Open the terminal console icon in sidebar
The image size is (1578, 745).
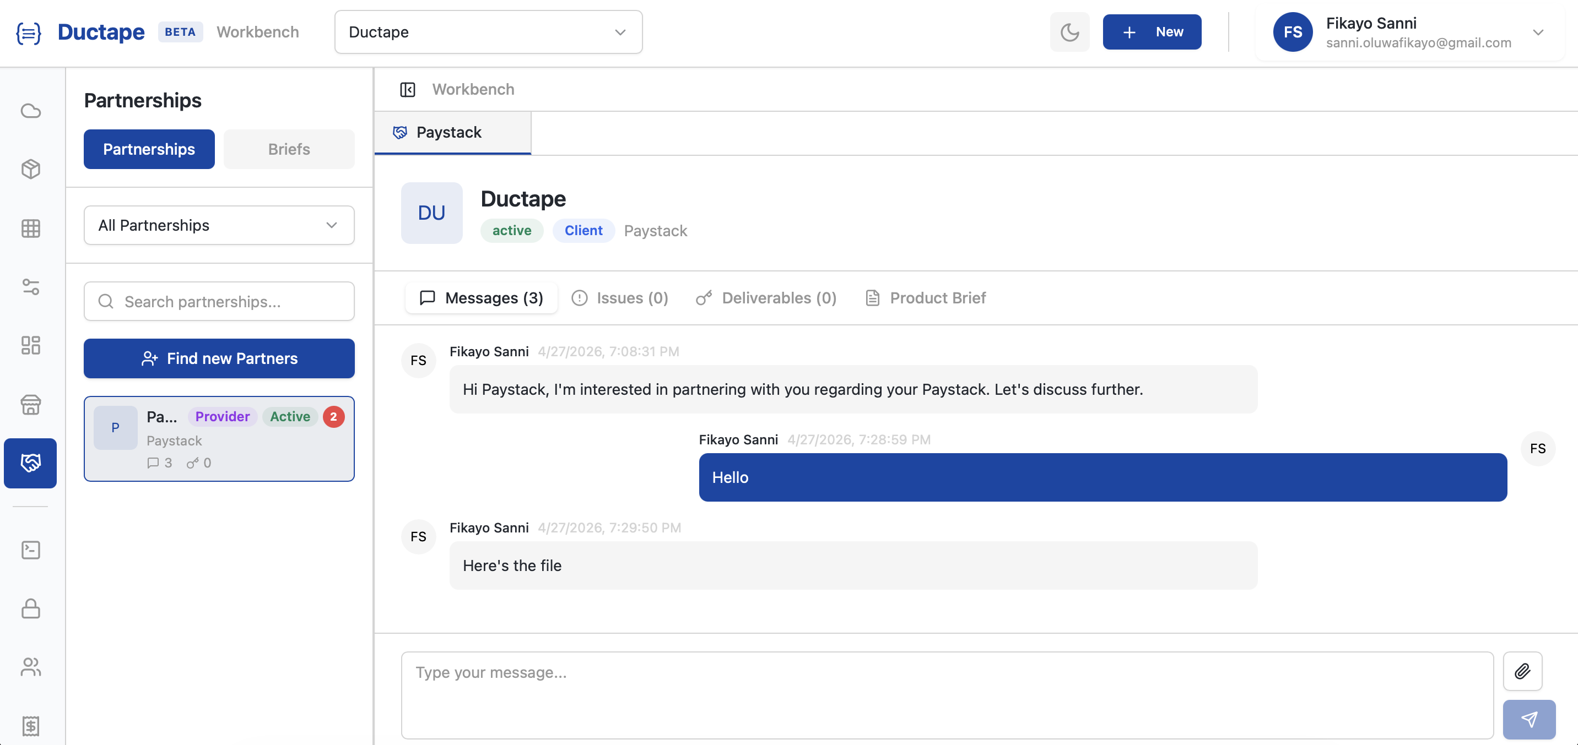[x=31, y=550]
